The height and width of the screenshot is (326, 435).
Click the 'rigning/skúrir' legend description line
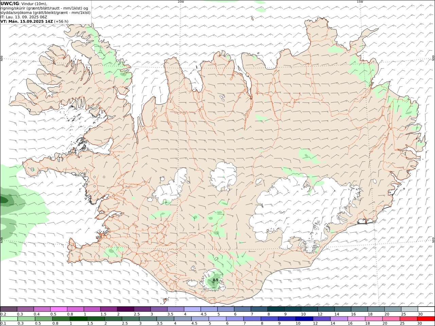pyautogui.click(x=44, y=8)
